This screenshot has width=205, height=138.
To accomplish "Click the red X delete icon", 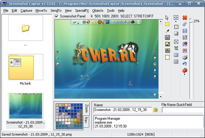I will tap(185, 18).
